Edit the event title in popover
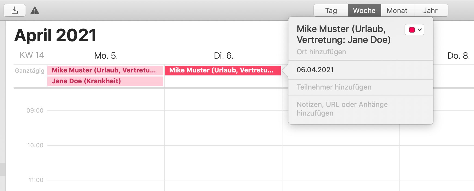The height and width of the screenshot is (191, 474). 344,34
